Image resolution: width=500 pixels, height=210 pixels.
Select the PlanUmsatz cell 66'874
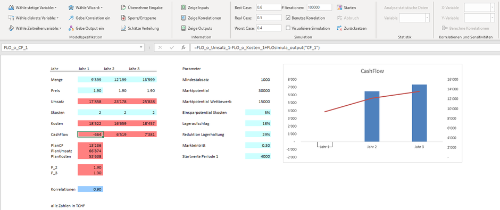(x=90, y=151)
